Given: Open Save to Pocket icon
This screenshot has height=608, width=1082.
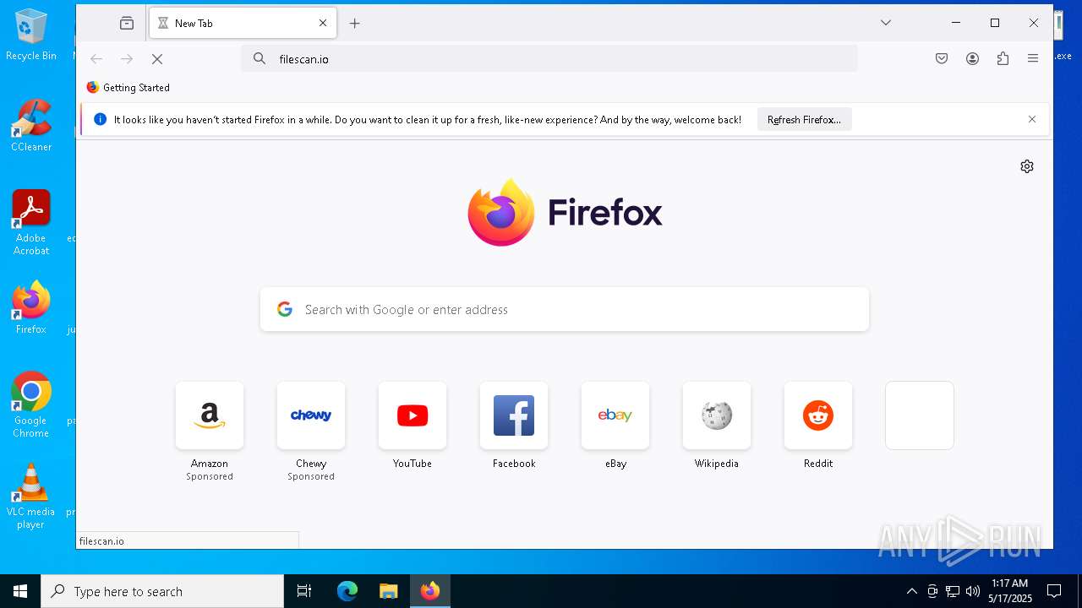Looking at the screenshot, I should point(942,58).
